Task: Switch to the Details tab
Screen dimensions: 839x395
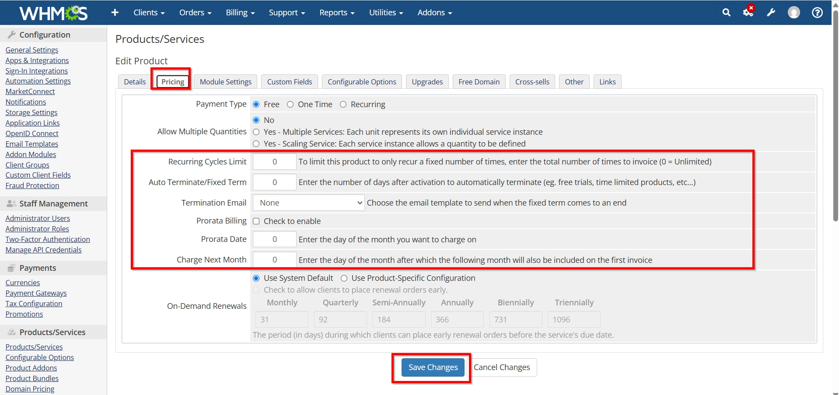Action: (135, 82)
